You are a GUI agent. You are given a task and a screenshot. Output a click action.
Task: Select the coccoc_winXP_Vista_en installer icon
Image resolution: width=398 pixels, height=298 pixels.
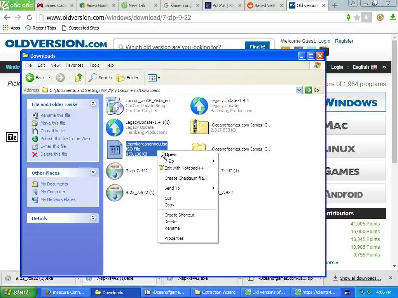pos(115,106)
